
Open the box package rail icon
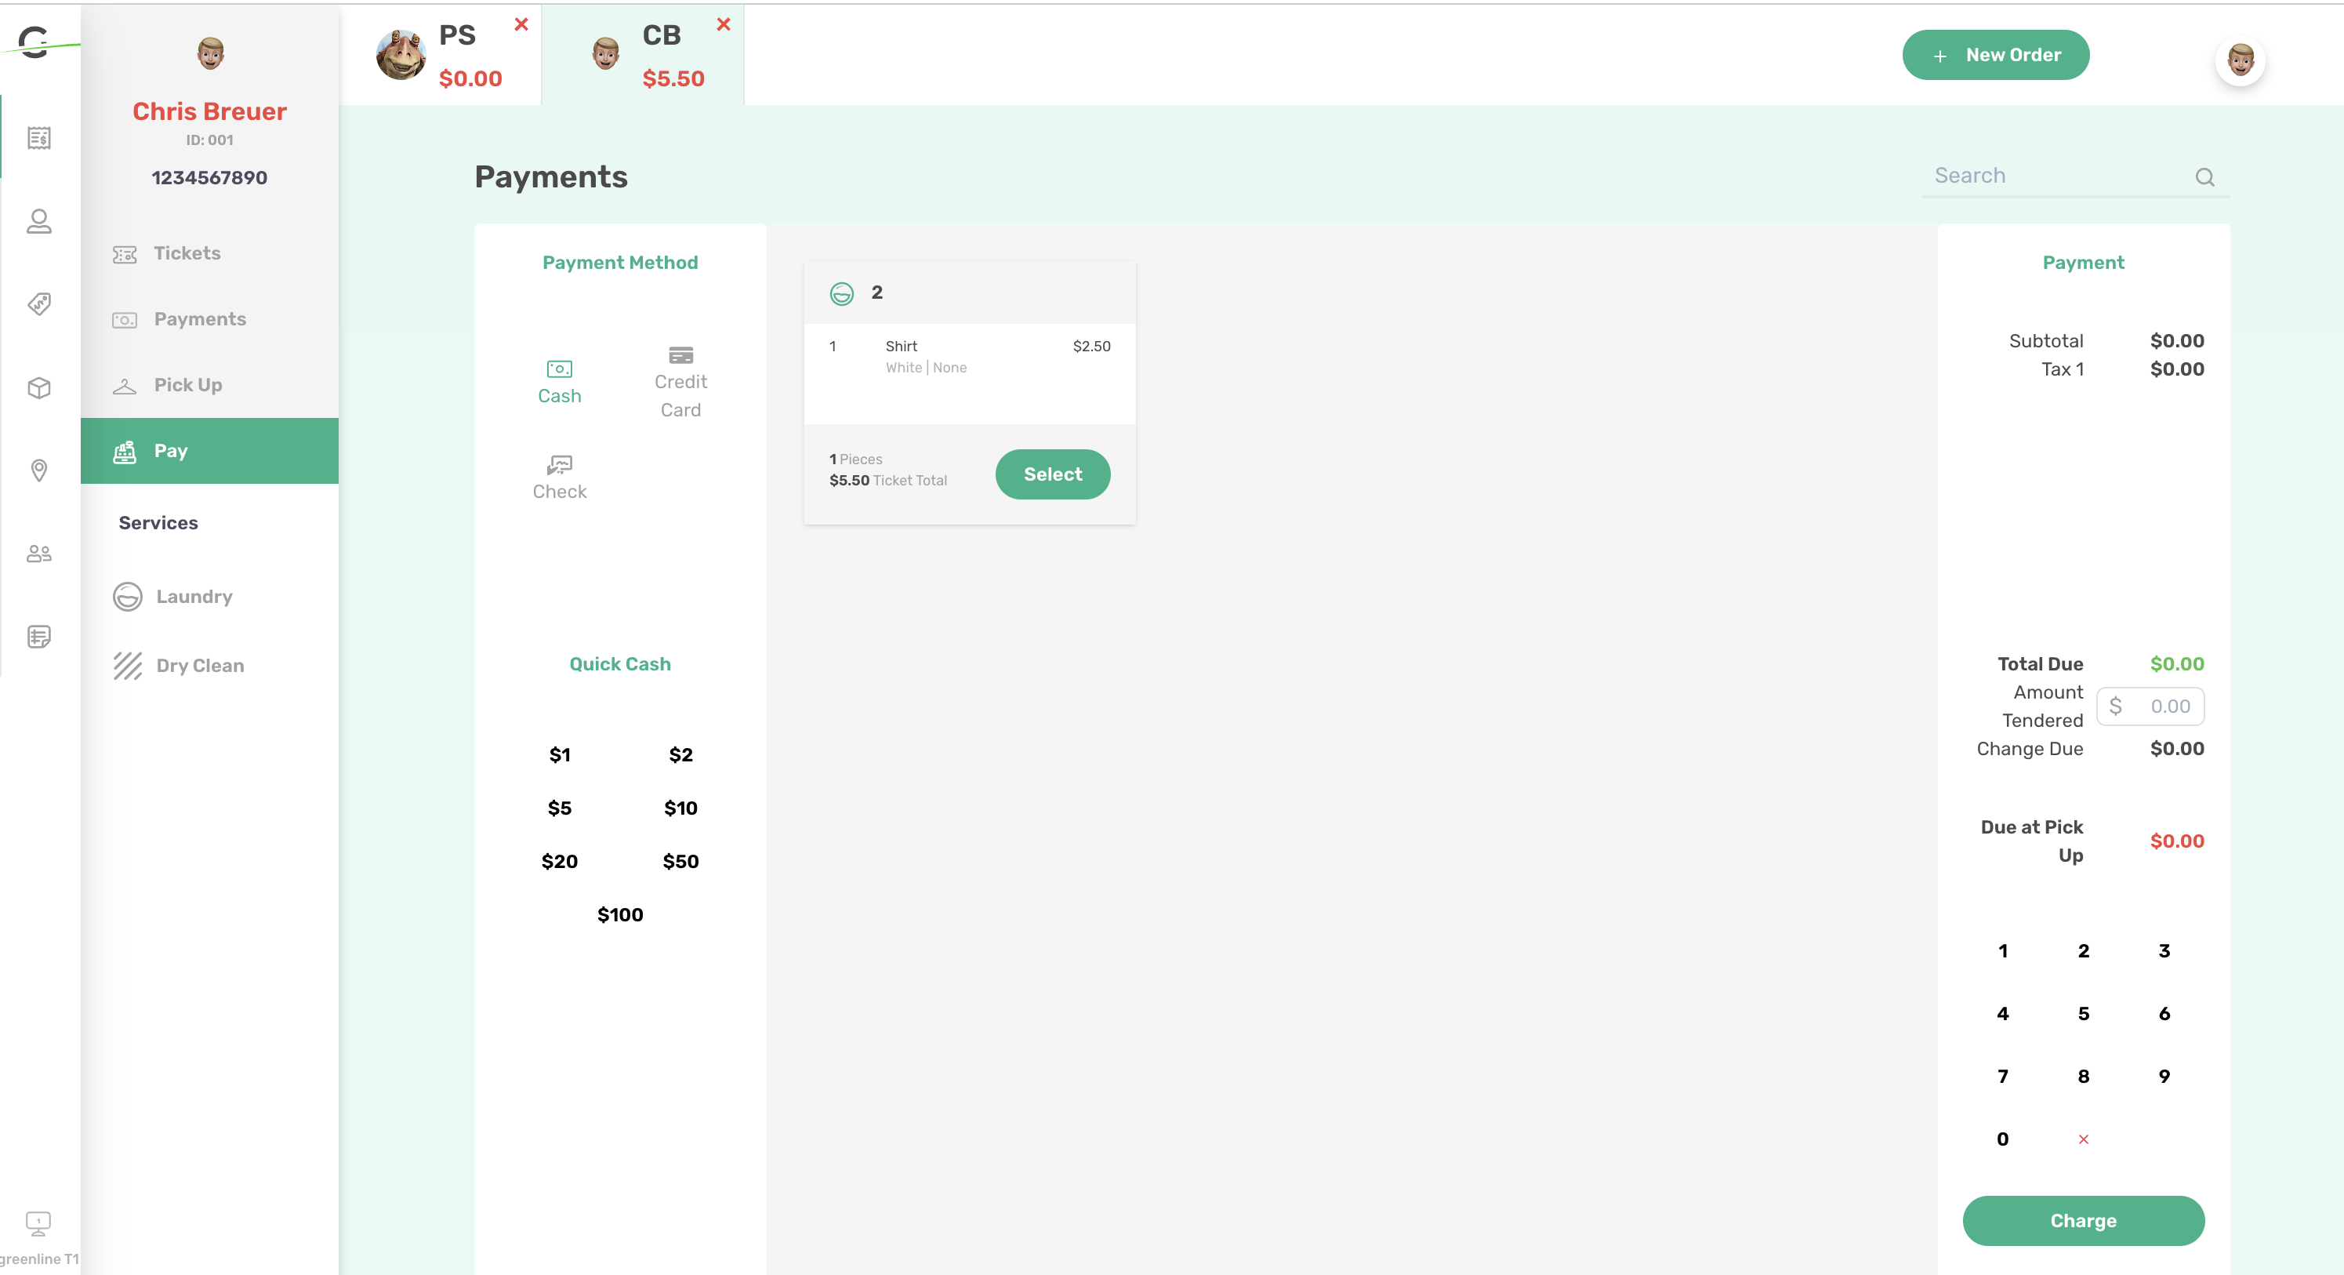38,387
